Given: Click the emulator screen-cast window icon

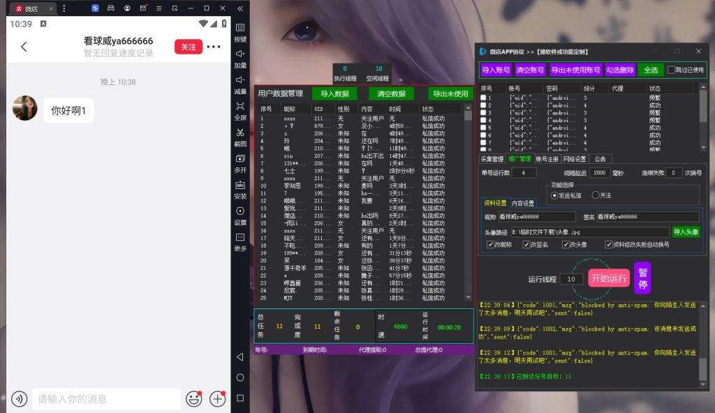Looking at the screenshot, I should click(175, 8).
